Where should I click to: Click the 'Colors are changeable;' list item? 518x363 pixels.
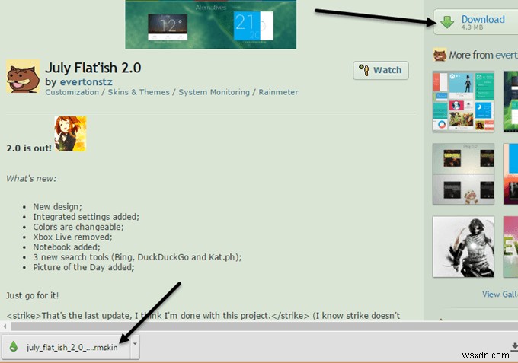tap(78, 227)
